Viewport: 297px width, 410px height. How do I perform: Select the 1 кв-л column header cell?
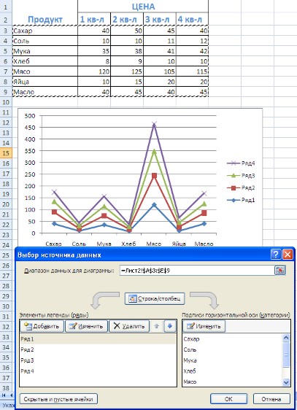click(x=94, y=19)
